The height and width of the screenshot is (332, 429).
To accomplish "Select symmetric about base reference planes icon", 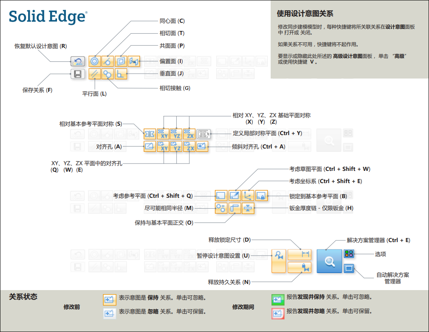I will coord(150,134).
